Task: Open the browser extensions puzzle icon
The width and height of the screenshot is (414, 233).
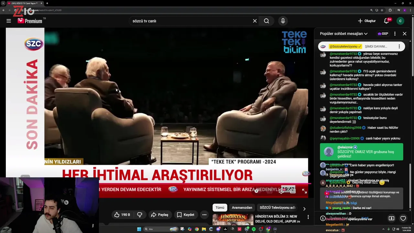Action: (390, 10)
